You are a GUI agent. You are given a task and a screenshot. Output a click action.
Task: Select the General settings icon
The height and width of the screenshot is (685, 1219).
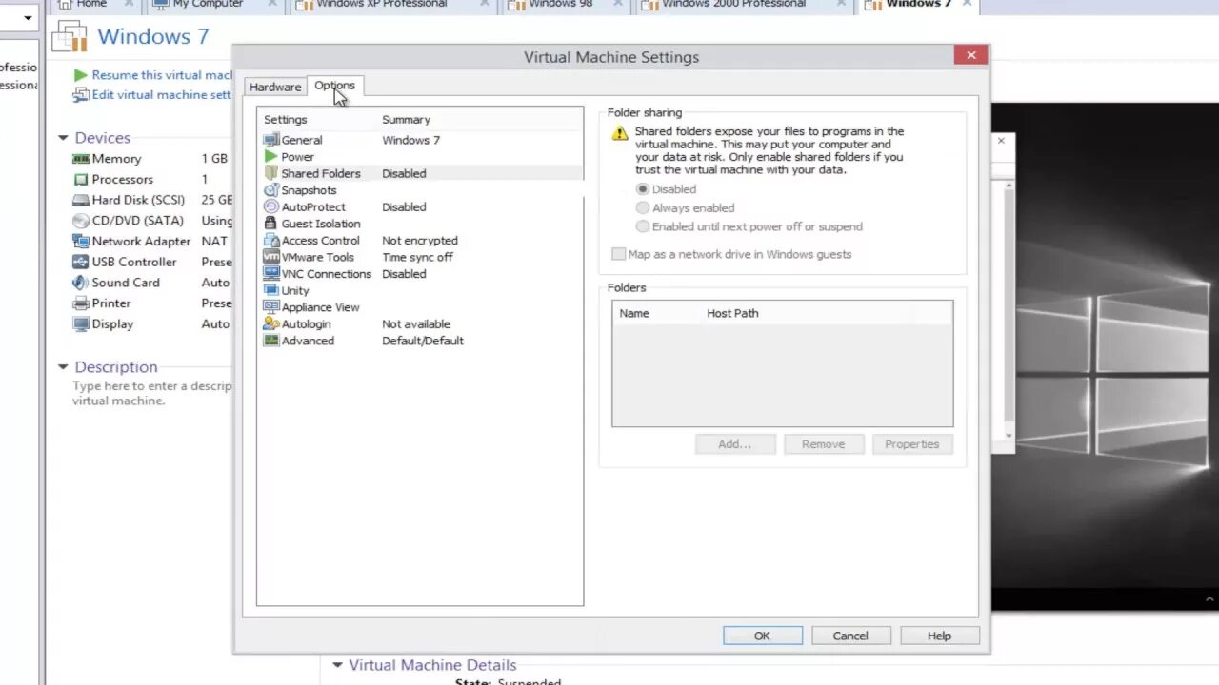pyautogui.click(x=271, y=140)
